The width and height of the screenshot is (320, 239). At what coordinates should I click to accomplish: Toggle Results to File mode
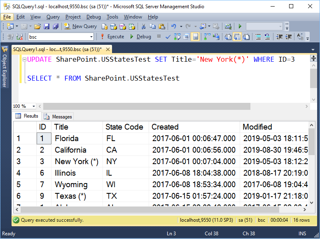click(246, 37)
